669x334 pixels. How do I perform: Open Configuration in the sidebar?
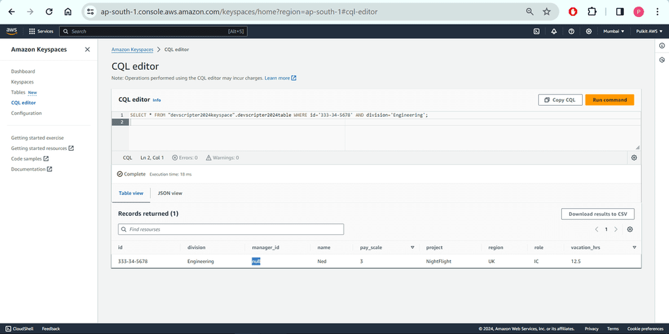[26, 114]
